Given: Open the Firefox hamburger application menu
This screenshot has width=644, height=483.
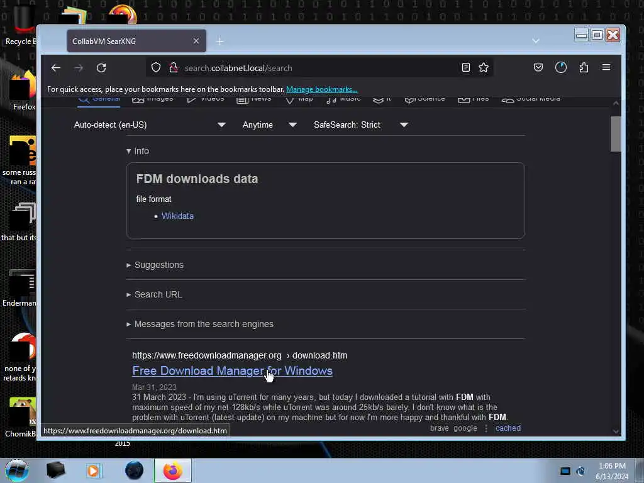Looking at the screenshot, I should [x=606, y=67].
